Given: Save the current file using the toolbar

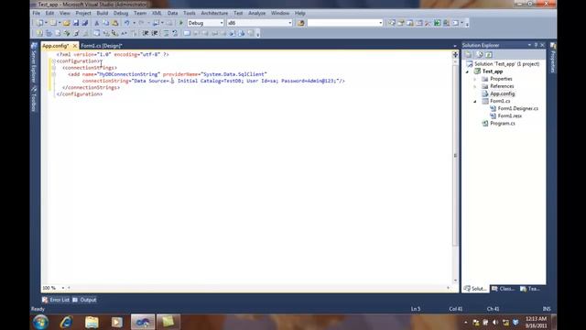Looking at the screenshot, I should click(x=76, y=23).
